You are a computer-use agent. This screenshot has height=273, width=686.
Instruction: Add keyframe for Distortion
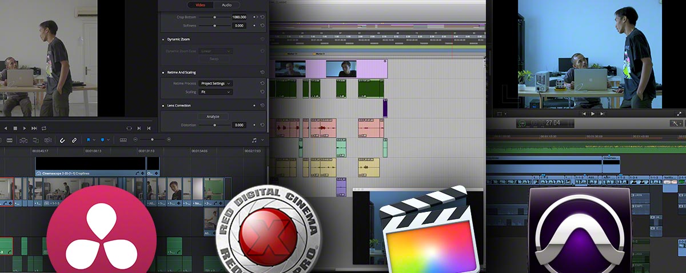(254, 125)
